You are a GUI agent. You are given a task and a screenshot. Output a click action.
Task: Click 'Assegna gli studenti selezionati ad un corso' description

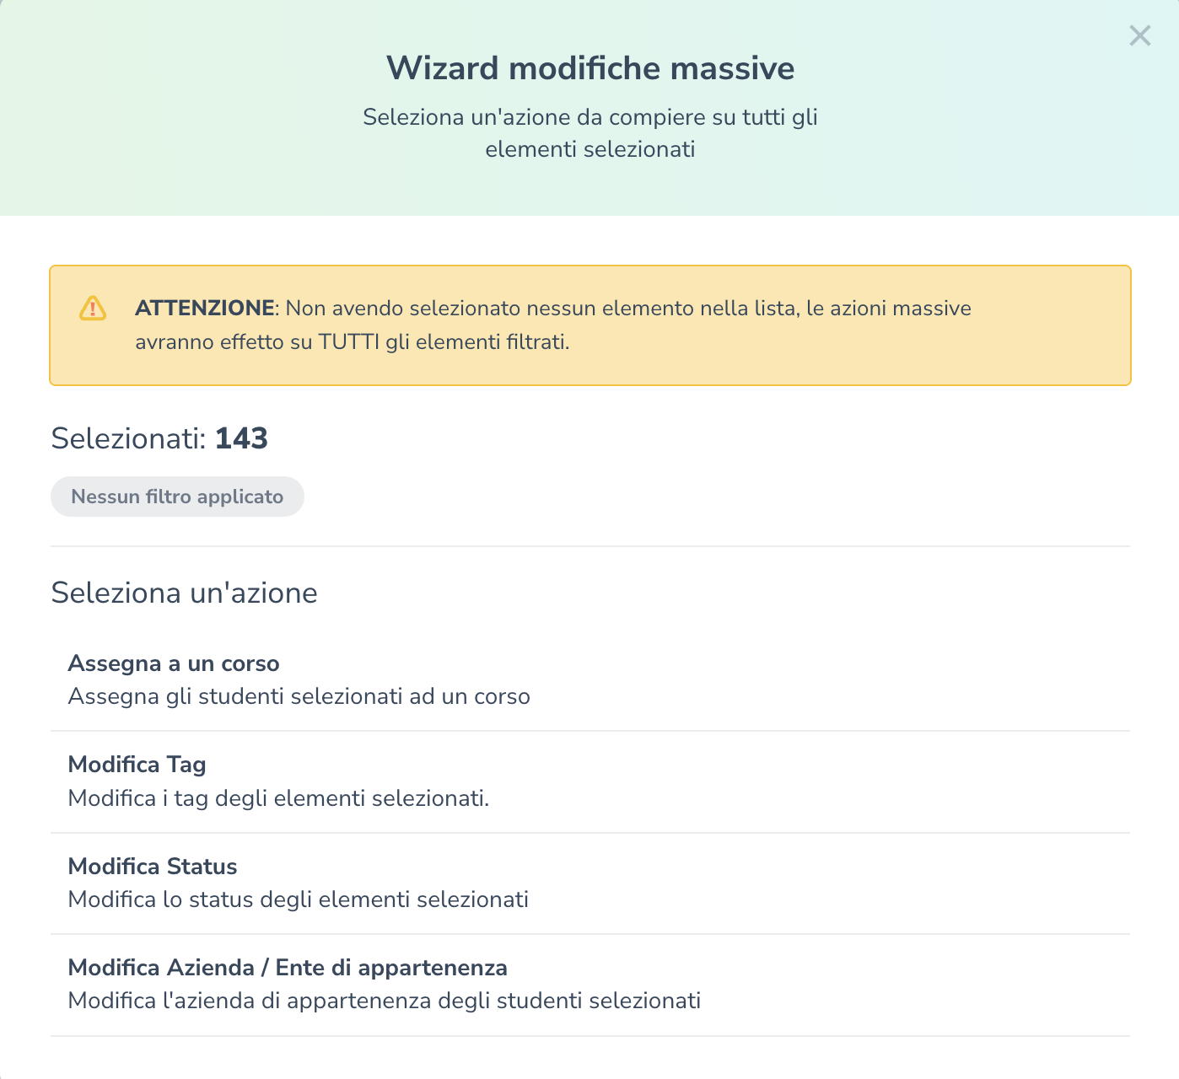(x=299, y=697)
